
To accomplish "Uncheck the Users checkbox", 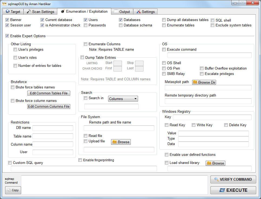I will 86,20.
